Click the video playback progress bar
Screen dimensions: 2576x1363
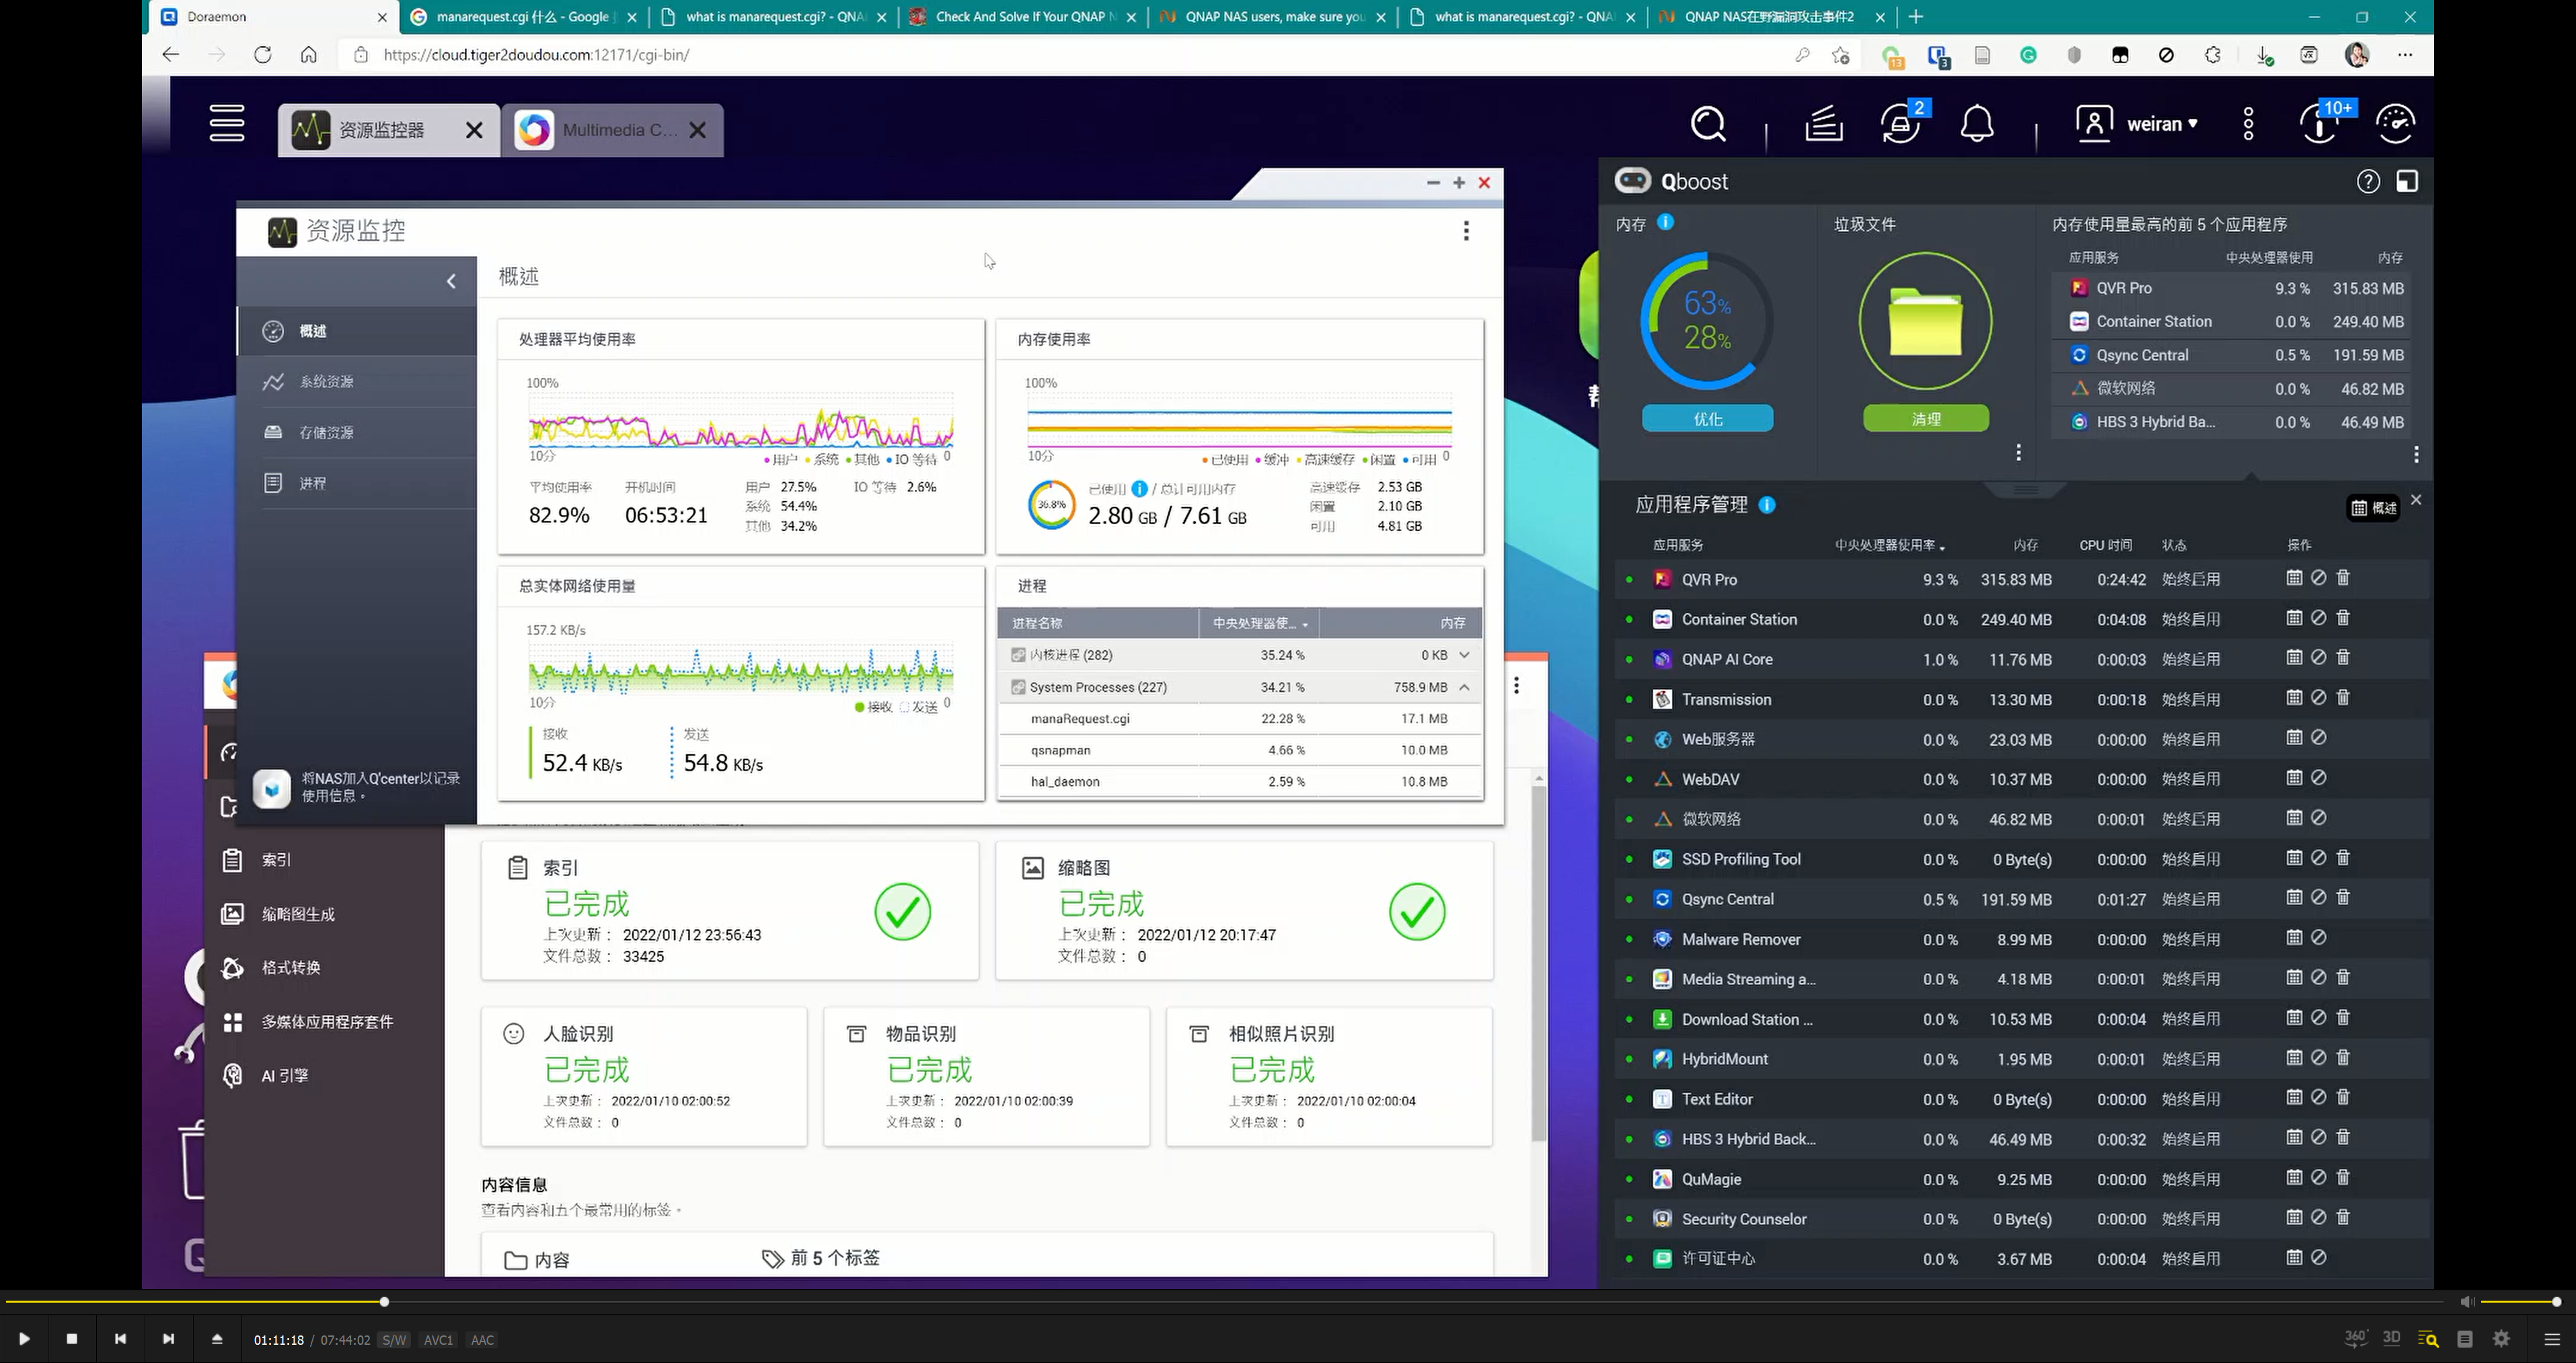click(1200, 1302)
